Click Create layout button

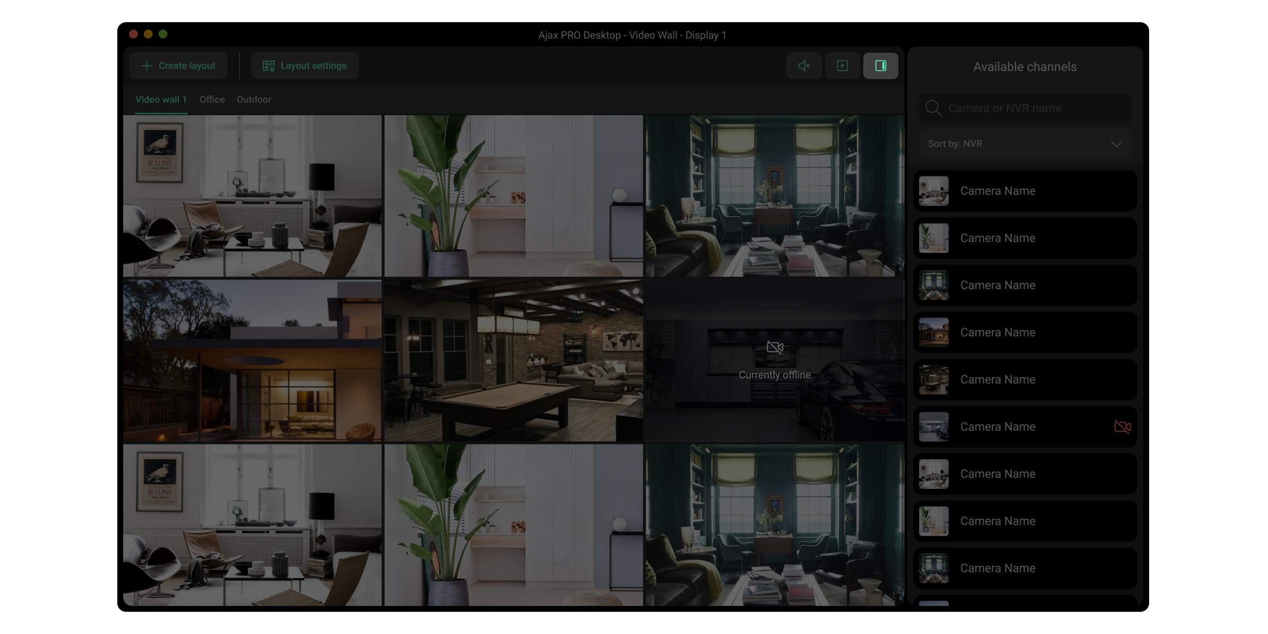click(x=178, y=66)
